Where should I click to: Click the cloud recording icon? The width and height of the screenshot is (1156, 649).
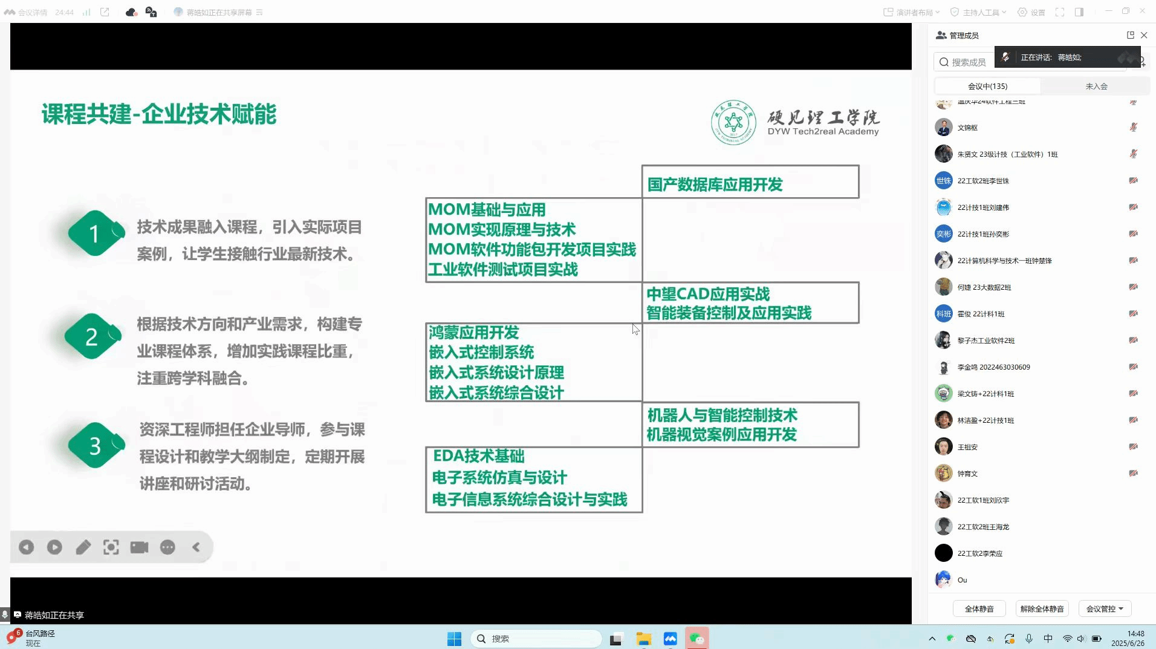[131, 12]
